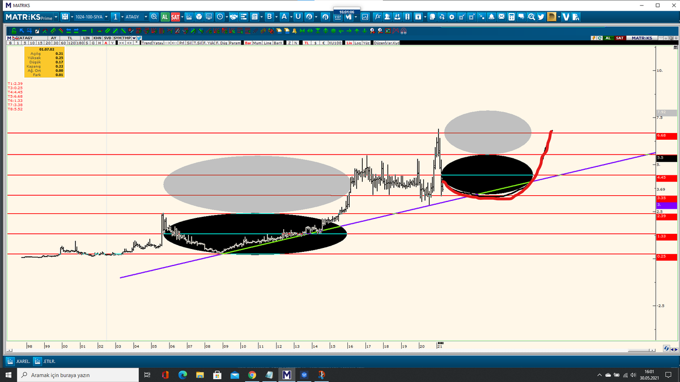Open the alarm bell icon
680x382 pixels.
[x=491, y=16]
